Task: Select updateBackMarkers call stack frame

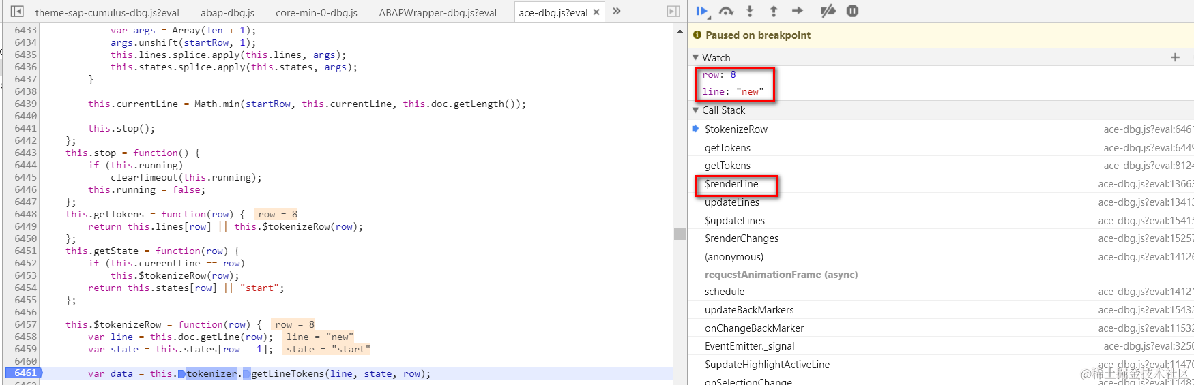Action: click(749, 310)
